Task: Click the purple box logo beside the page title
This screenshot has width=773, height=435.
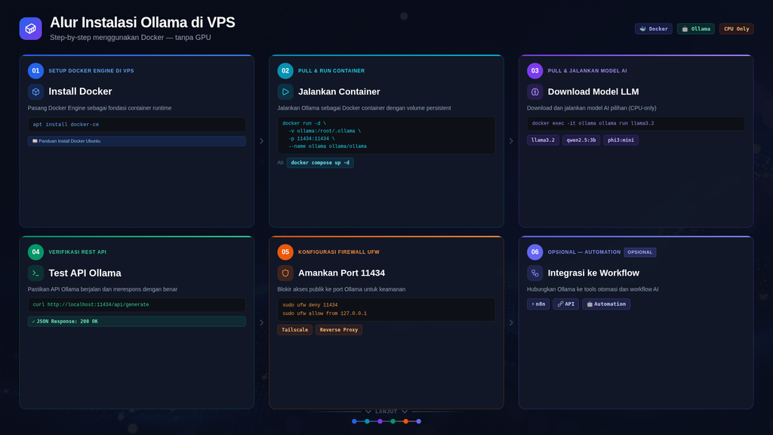Action: click(x=30, y=29)
